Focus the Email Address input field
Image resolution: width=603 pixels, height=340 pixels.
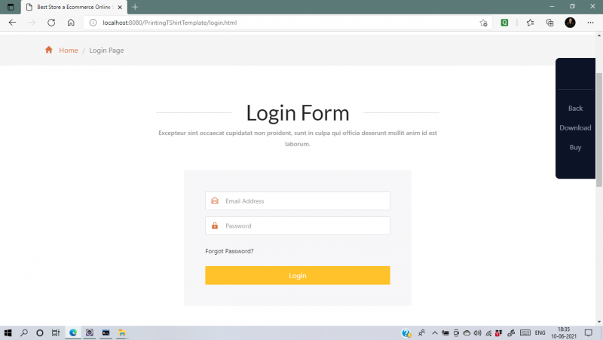click(x=298, y=201)
